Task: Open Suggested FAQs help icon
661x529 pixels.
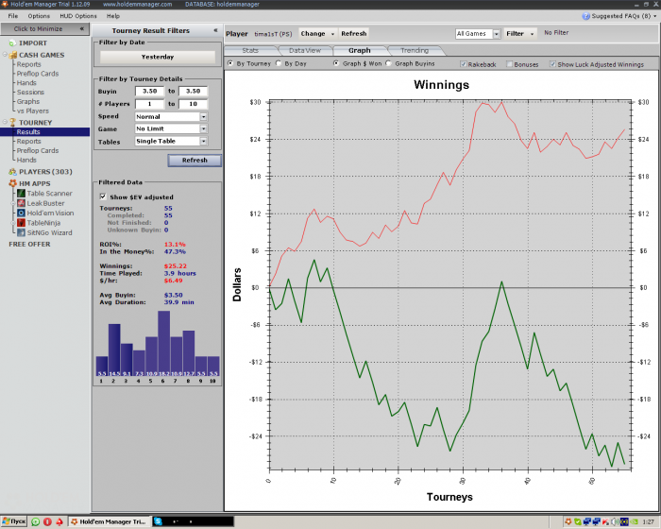Action: point(586,16)
